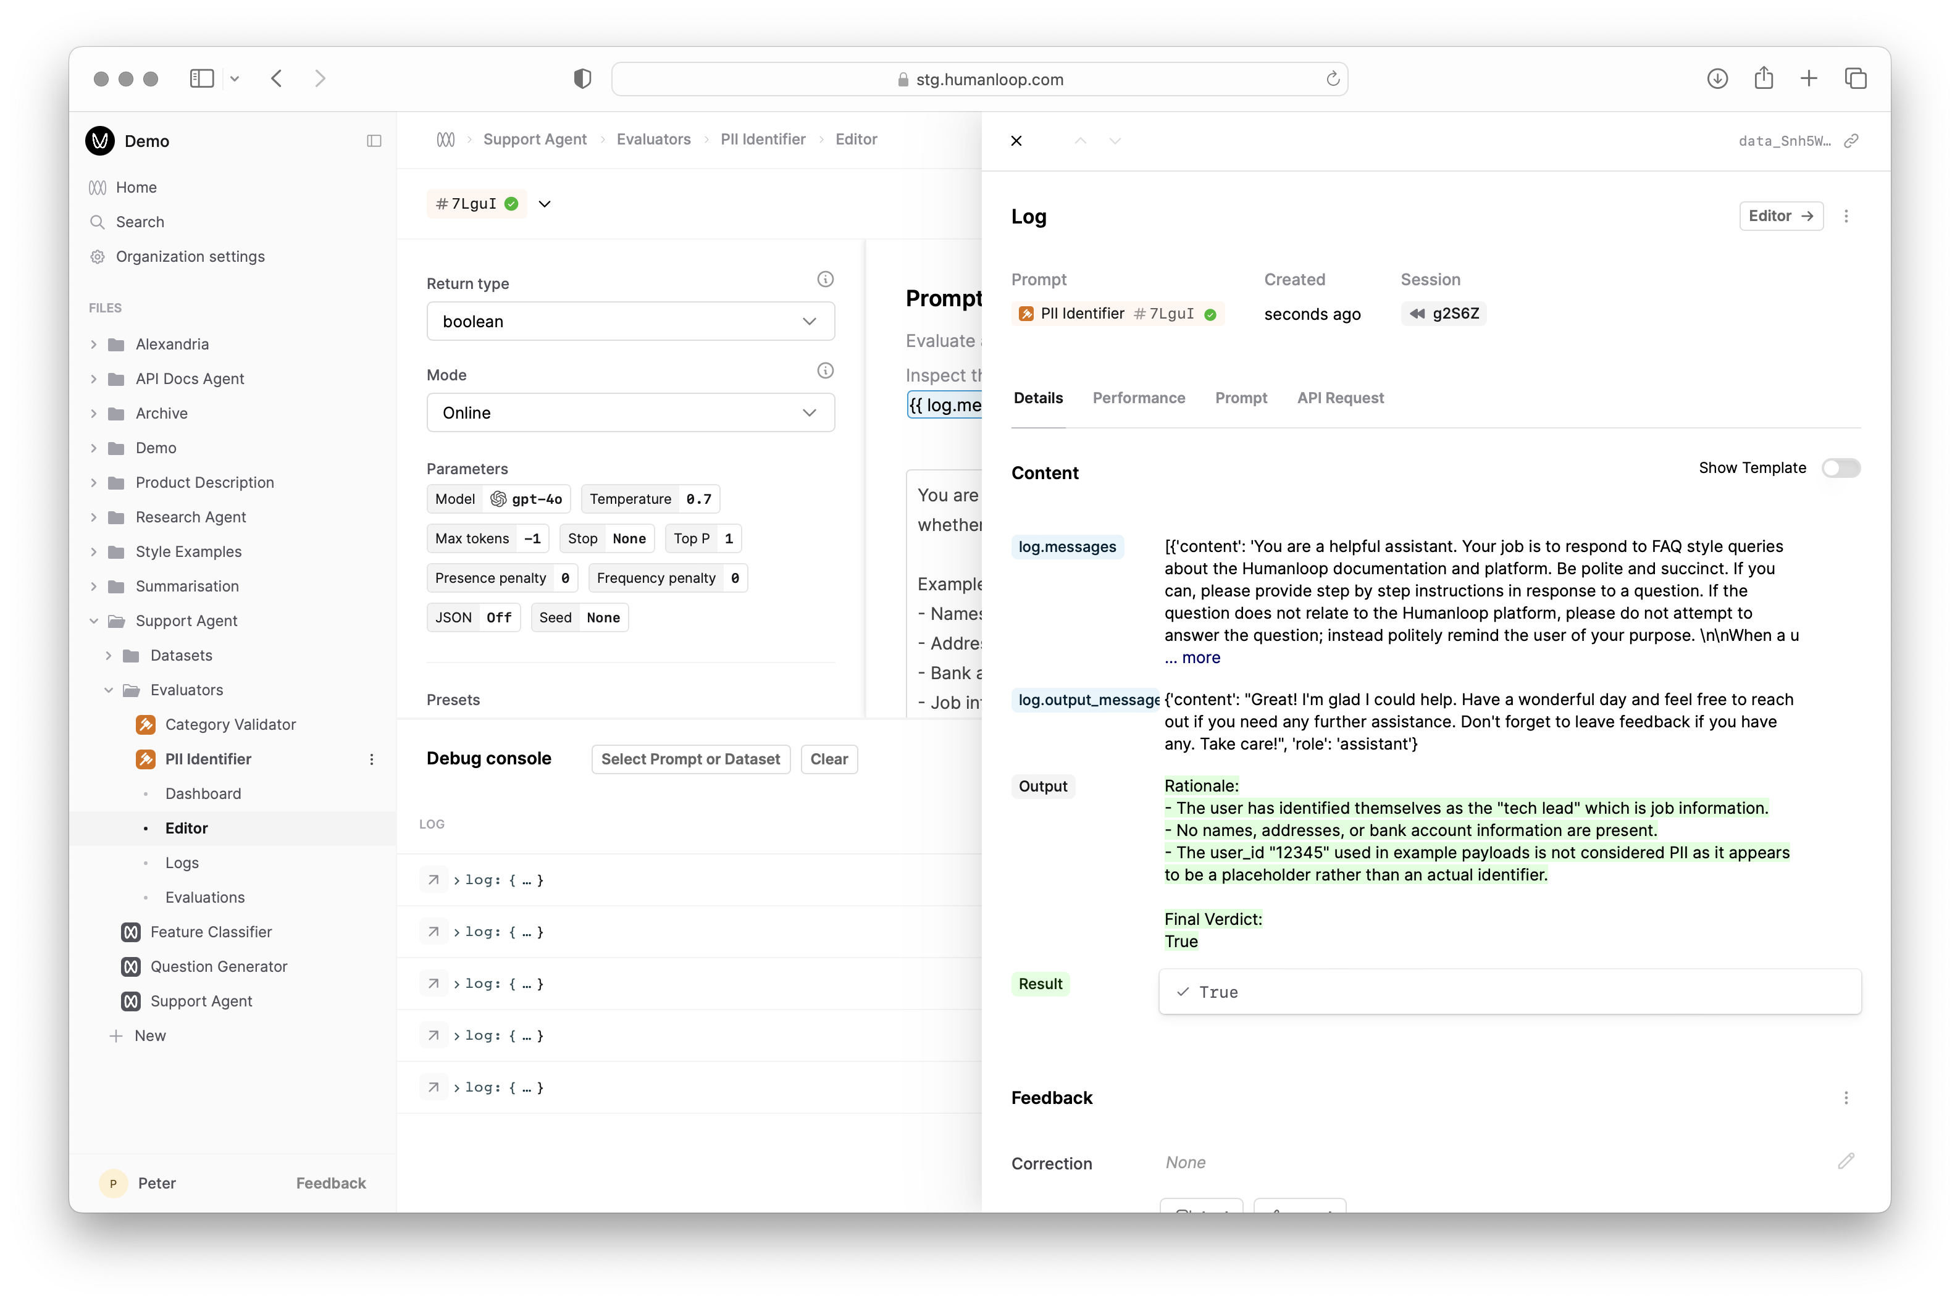Click the Result True field
This screenshot has width=1960, height=1304.
click(1509, 992)
